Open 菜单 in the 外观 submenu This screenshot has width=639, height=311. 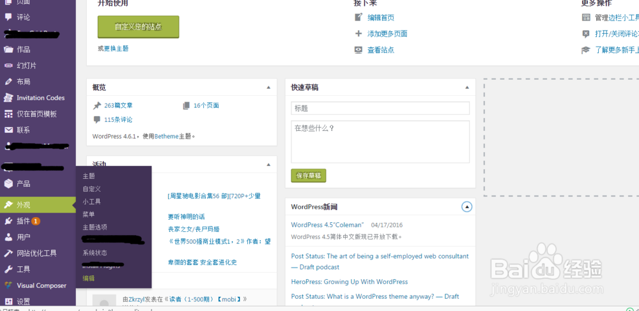(89, 214)
